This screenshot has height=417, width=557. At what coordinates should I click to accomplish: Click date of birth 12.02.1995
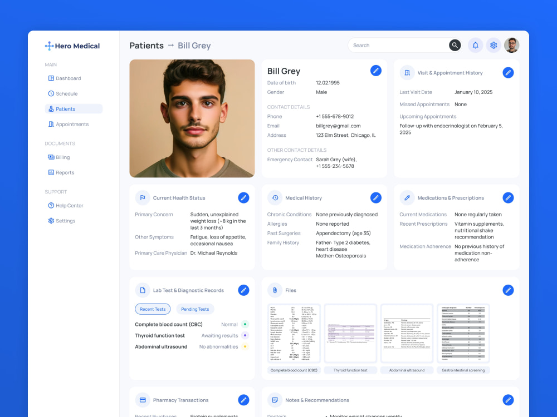[328, 83]
